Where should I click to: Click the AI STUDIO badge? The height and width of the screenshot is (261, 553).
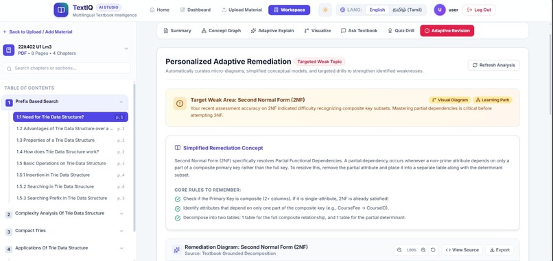[x=108, y=8]
